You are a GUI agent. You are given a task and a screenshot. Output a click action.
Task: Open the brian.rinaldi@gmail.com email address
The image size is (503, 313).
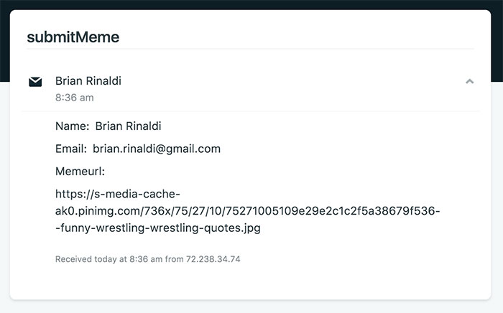point(157,149)
